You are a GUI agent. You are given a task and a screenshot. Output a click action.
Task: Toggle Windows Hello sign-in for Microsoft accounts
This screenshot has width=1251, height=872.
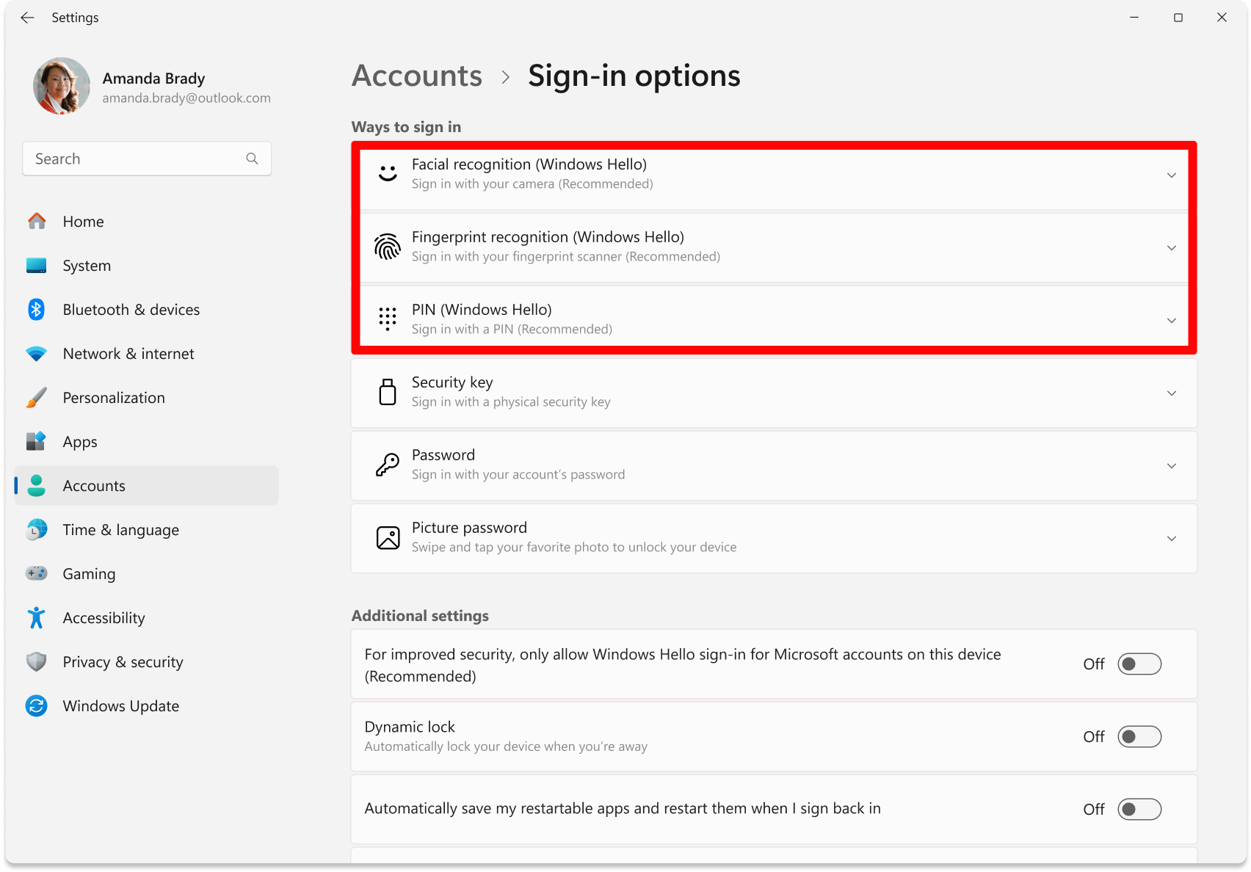(x=1139, y=664)
